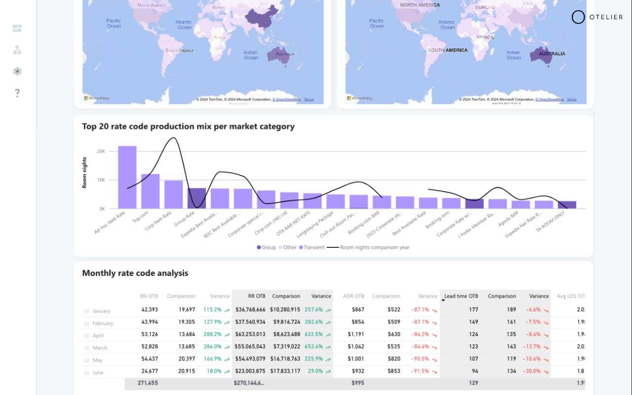
Task: Open the activity monitor sidebar icon
Action: click(17, 29)
